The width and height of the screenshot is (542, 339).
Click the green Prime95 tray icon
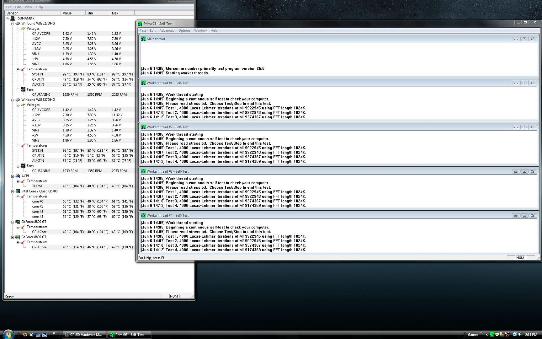pyautogui.click(x=492, y=335)
